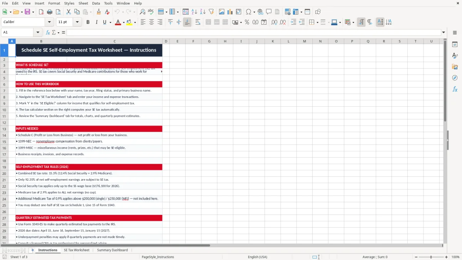Image resolution: width=462 pixels, height=260 pixels.
Task: Toggle the AutoFilter funnel icon
Action: coord(211,12)
